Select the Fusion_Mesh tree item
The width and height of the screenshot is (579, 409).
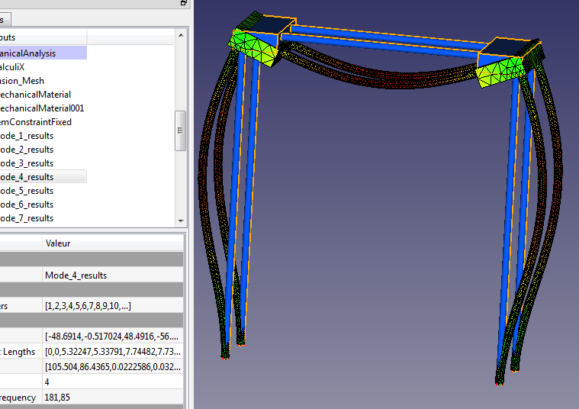click(x=22, y=81)
